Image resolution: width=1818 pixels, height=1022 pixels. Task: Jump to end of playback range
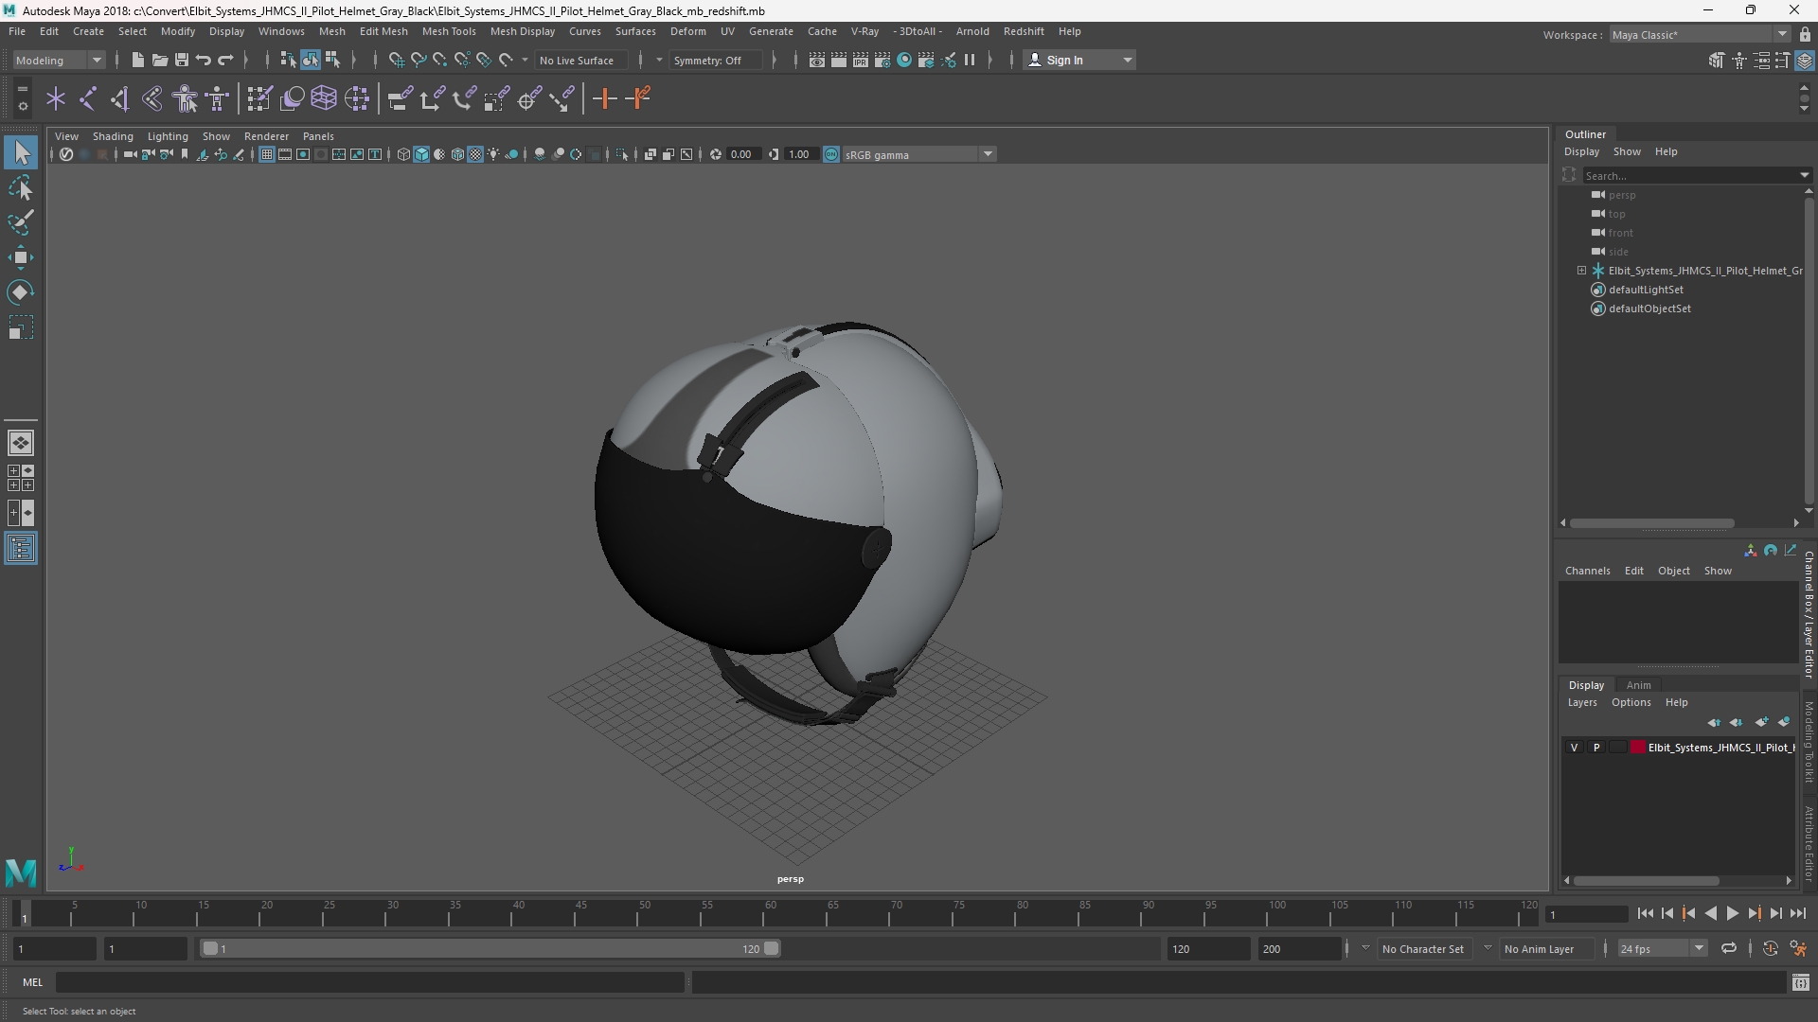coord(1797,914)
